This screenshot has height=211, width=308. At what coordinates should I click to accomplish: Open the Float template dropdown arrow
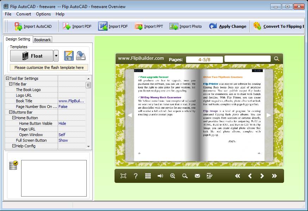56,56
